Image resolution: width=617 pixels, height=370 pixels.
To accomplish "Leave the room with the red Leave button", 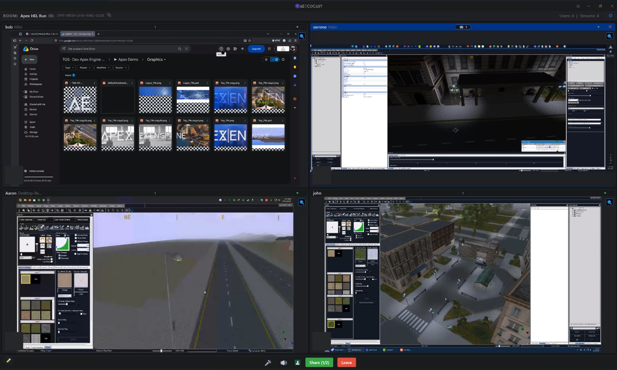I will coord(346,363).
